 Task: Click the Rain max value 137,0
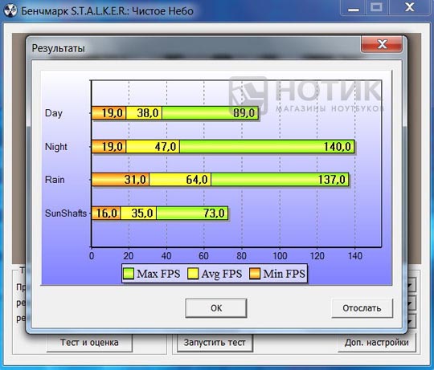332,180
